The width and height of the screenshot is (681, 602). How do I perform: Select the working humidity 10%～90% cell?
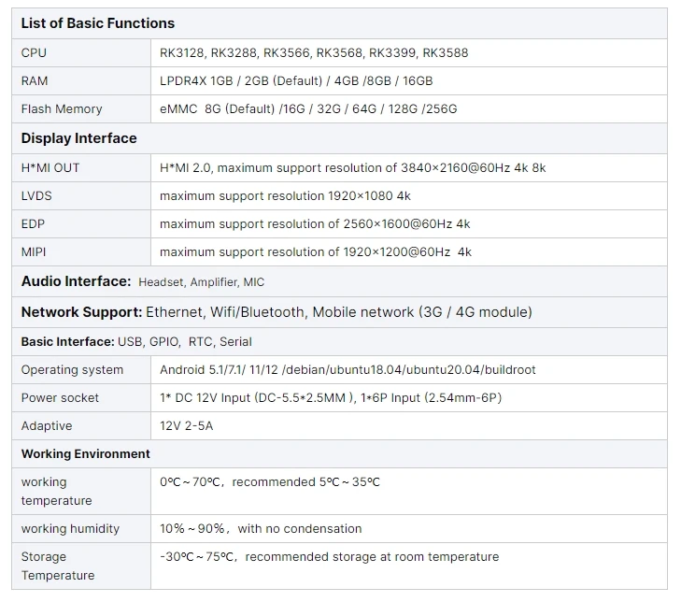(261, 529)
